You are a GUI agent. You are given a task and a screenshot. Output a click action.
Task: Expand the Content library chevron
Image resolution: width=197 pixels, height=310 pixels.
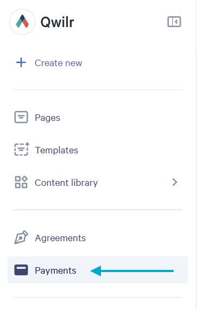175,182
